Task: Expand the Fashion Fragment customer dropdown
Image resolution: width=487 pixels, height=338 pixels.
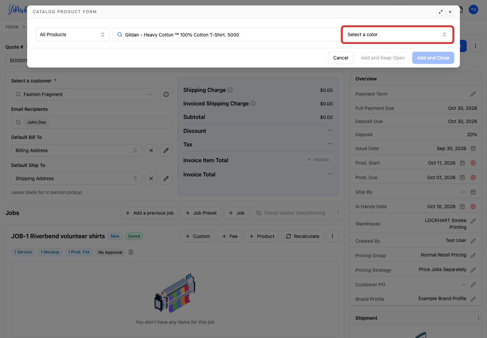Action: point(84,94)
